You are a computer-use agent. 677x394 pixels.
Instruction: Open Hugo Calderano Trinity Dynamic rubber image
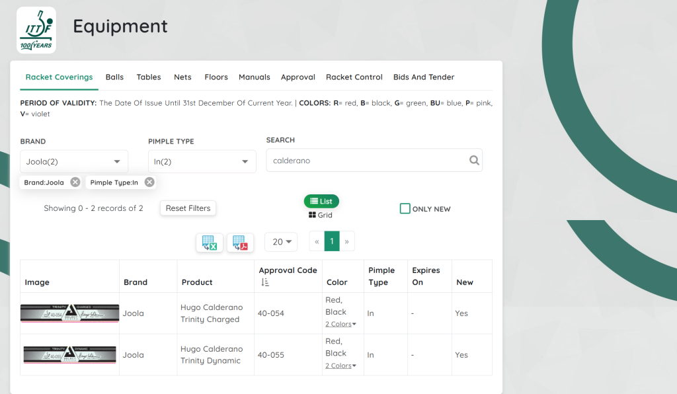point(69,355)
